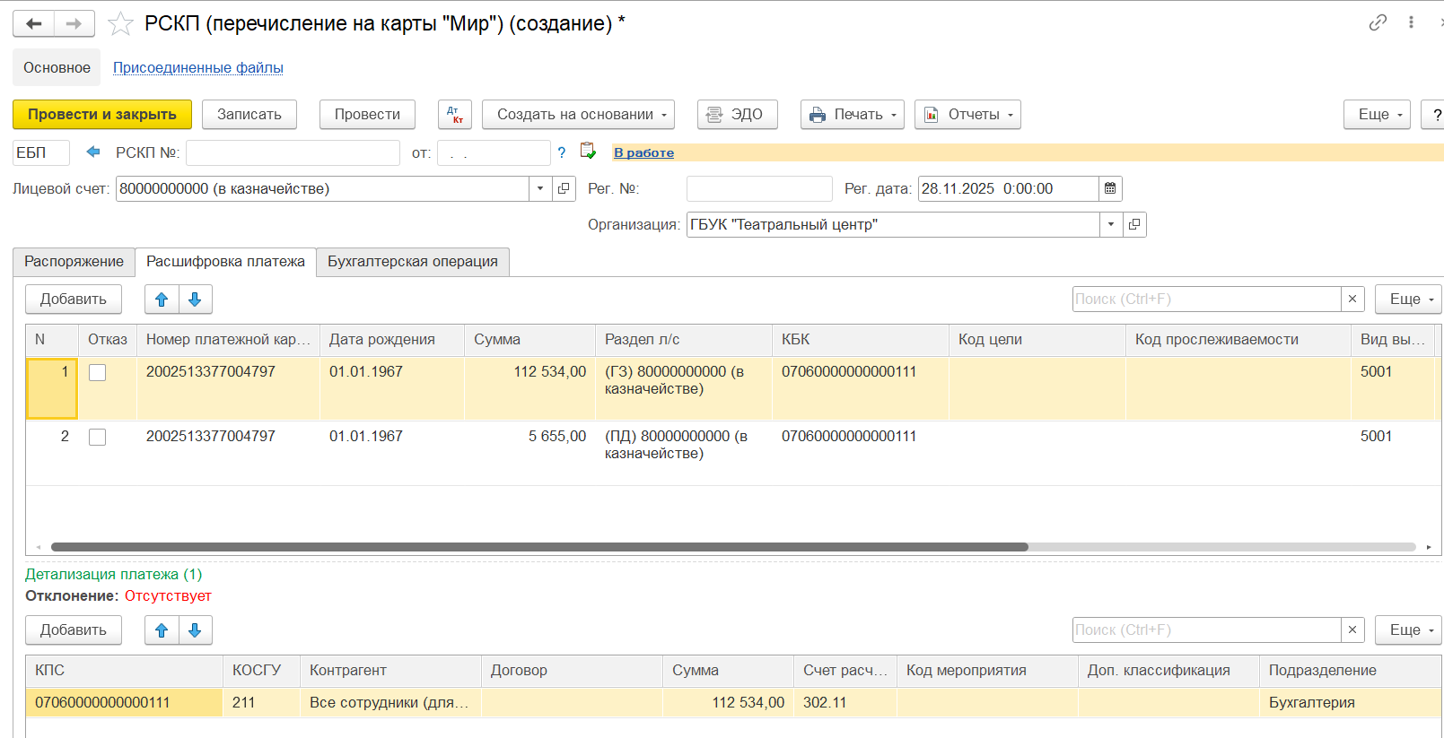Image resolution: width=1444 pixels, height=738 pixels.
Task: Open the Дт/Кт accounting entries icon
Action: 455,115
